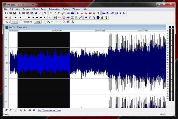Click the automation envelope points icon

[48, 22]
